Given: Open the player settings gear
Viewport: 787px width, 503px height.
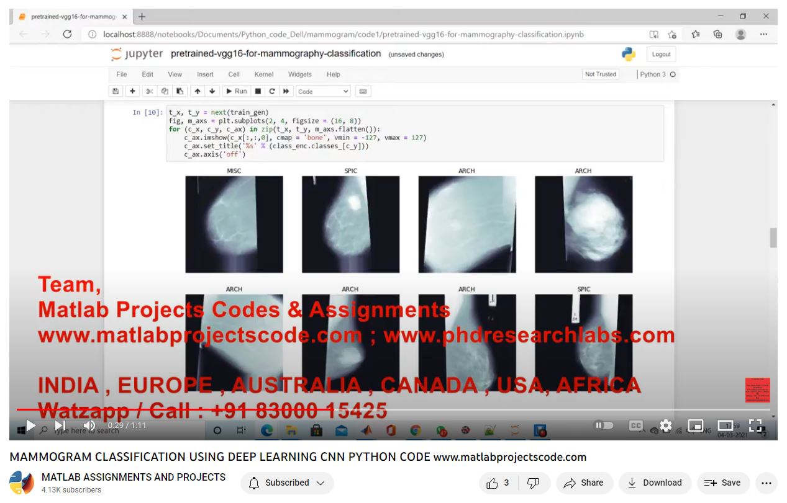Looking at the screenshot, I should point(666,425).
